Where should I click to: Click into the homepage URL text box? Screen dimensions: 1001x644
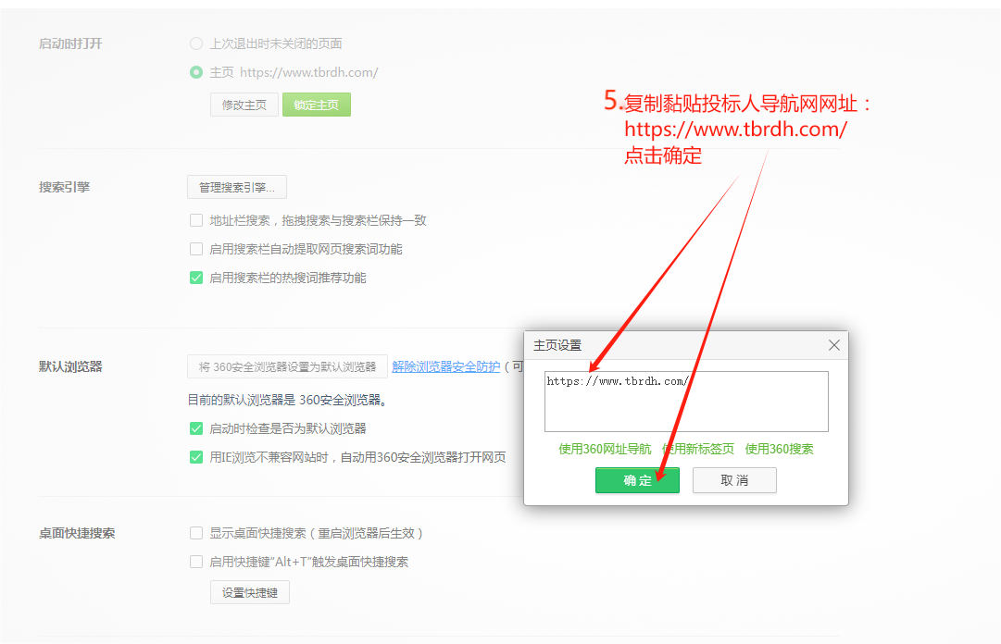(x=686, y=402)
